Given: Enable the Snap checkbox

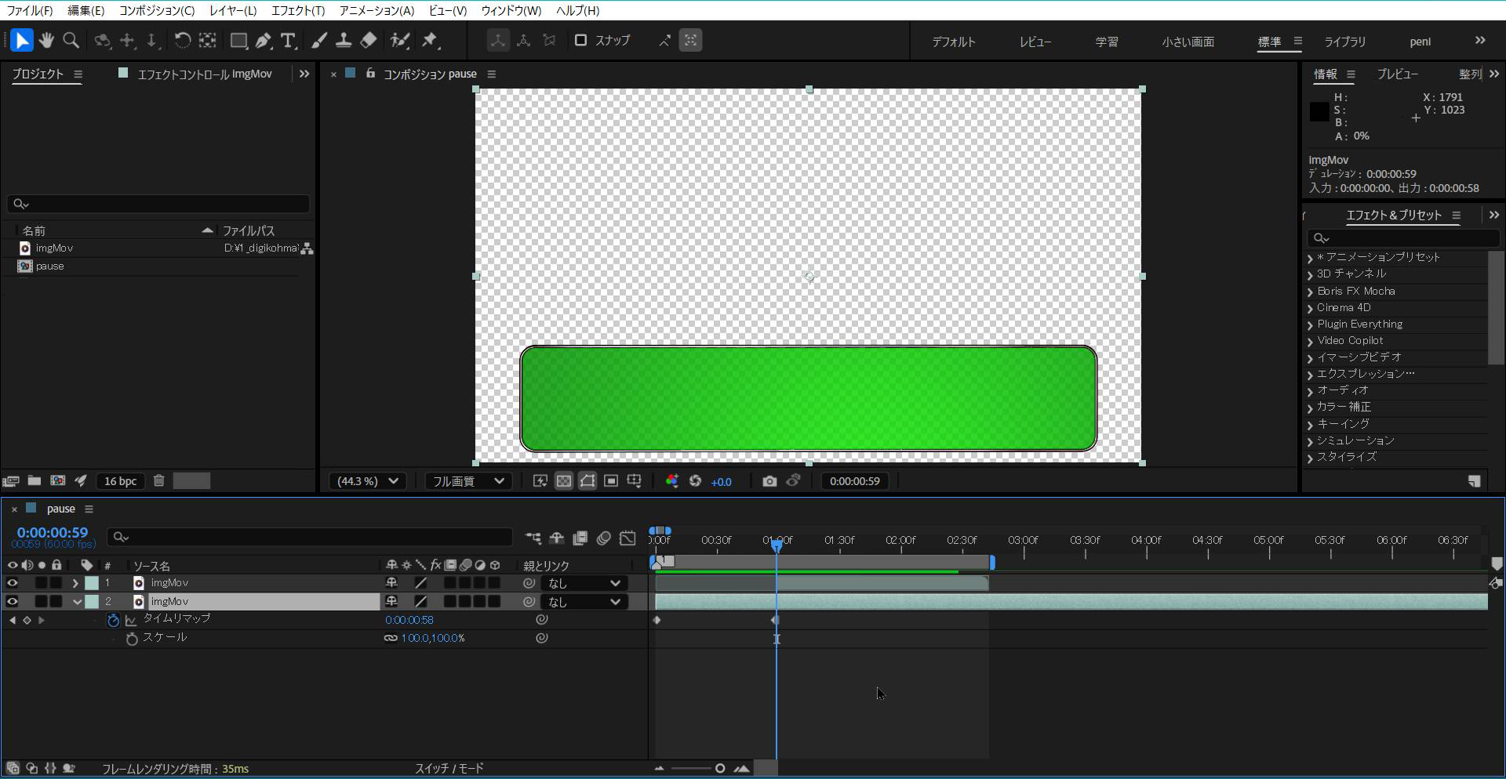Looking at the screenshot, I should point(581,40).
